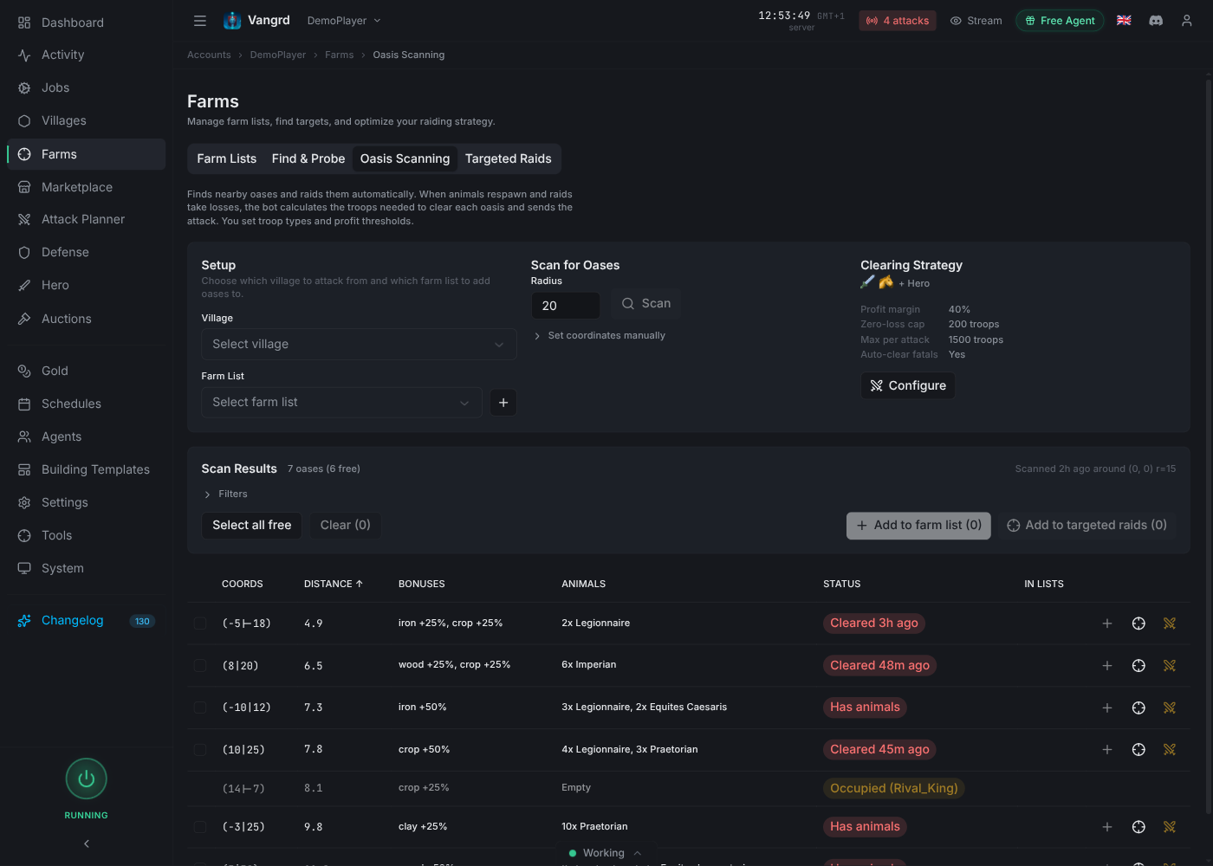
Task: Click Select all free
Action: click(251, 525)
